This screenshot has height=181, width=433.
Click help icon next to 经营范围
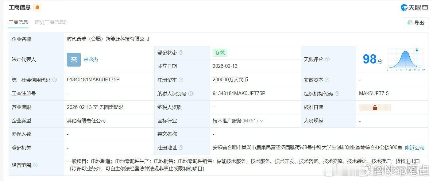coord(35,165)
